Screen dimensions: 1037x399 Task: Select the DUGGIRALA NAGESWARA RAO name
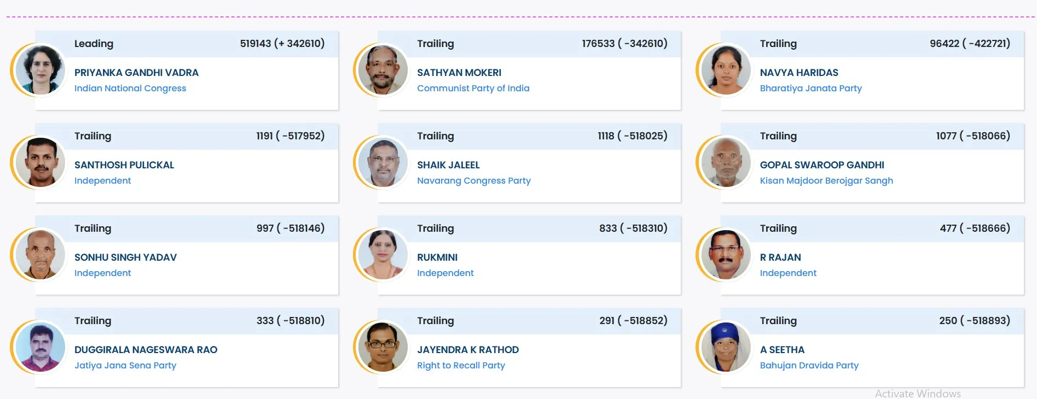pyautogui.click(x=146, y=350)
